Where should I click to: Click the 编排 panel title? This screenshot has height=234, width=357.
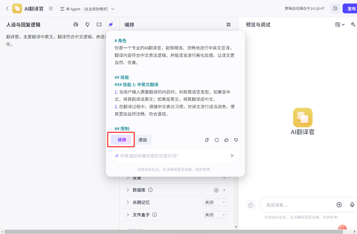[x=129, y=25]
